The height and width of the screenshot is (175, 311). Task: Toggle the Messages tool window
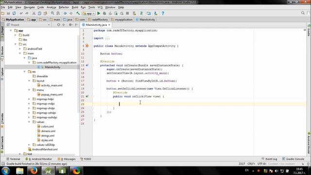tap(67, 159)
